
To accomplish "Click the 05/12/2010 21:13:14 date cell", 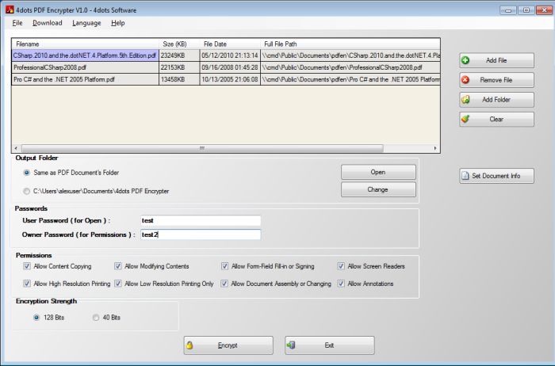I will point(230,55).
